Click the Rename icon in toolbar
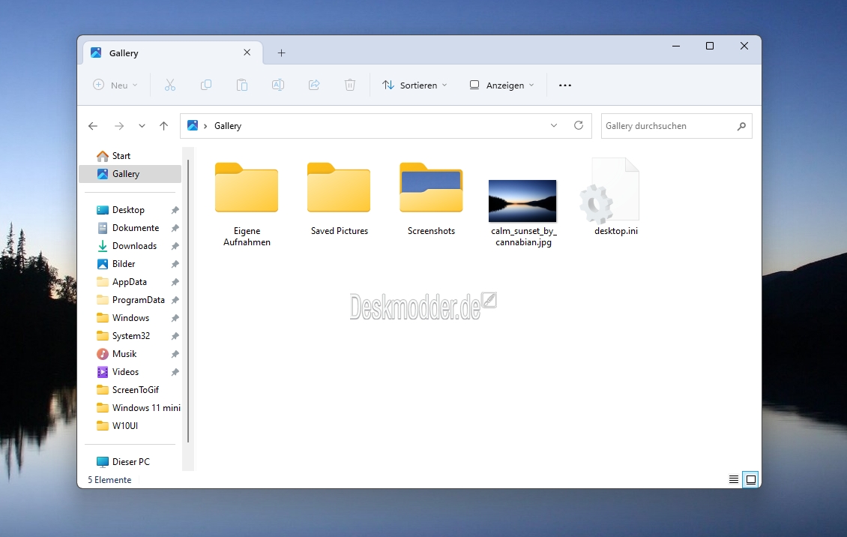 click(x=278, y=85)
